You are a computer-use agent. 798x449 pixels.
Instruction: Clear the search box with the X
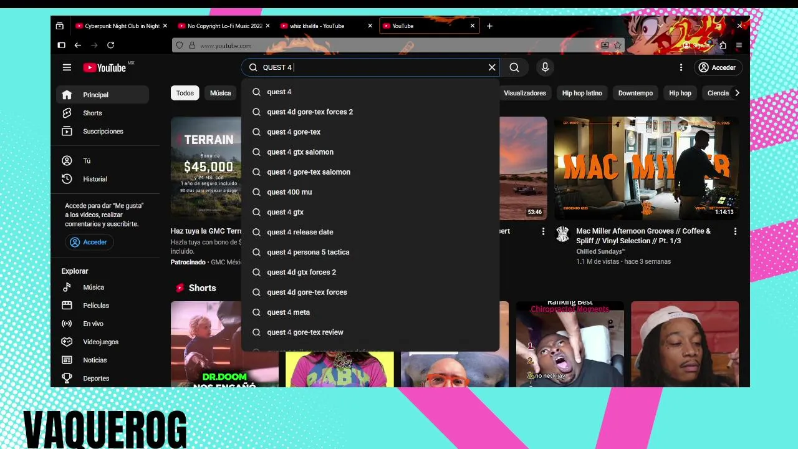pos(492,67)
